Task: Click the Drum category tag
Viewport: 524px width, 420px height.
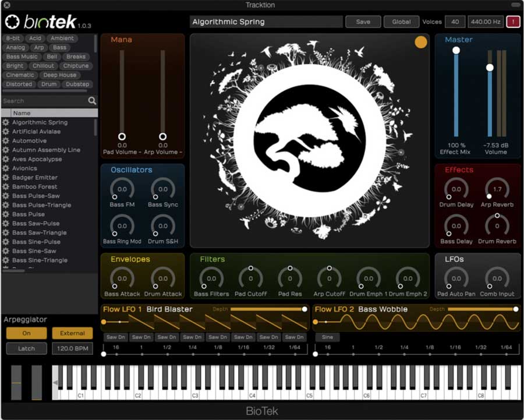Action: point(49,84)
